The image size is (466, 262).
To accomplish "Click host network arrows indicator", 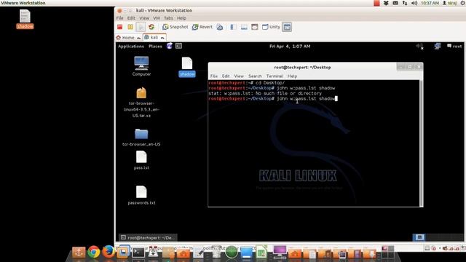I will (405, 3).
